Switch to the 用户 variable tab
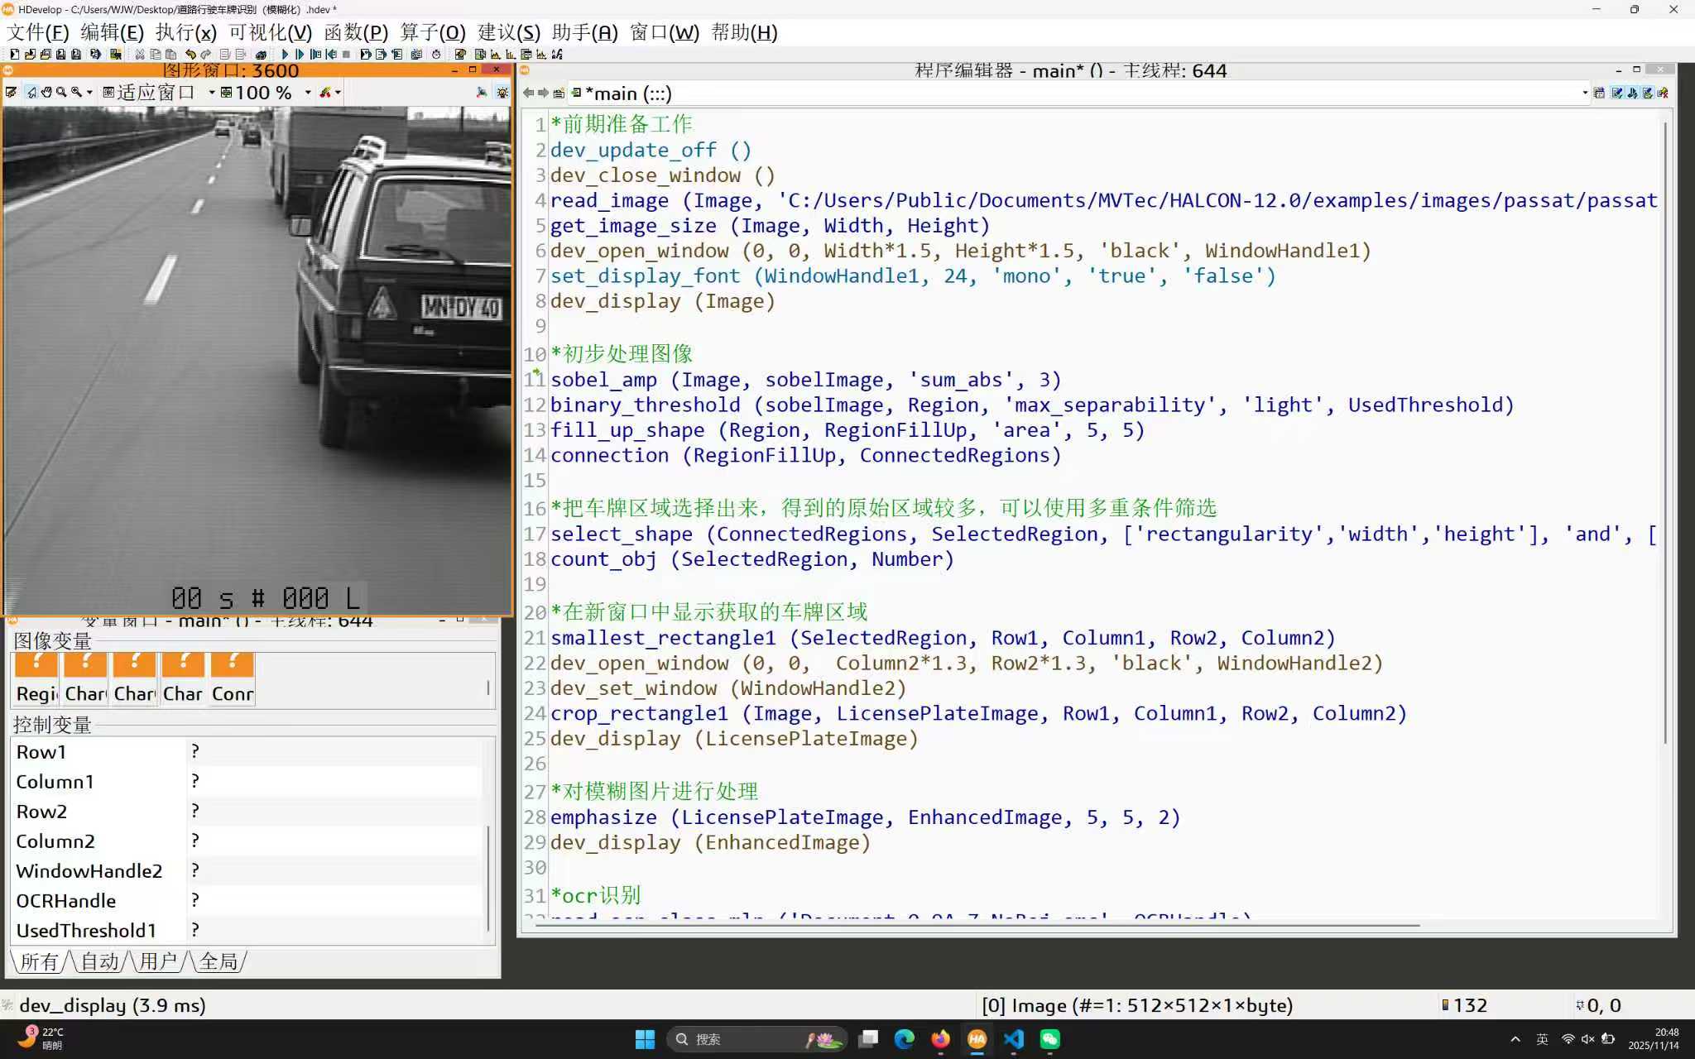This screenshot has width=1695, height=1059. tap(159, 961)
